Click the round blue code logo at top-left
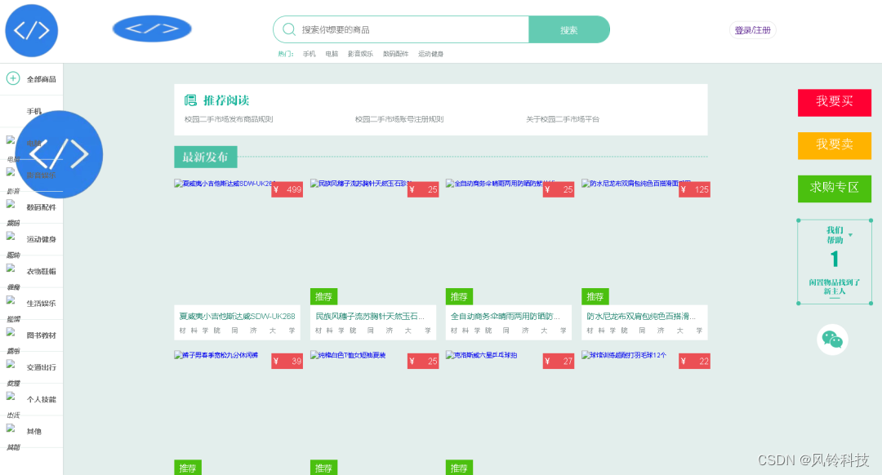The width and height of the screenshot is (882, 475). point(32,30)
